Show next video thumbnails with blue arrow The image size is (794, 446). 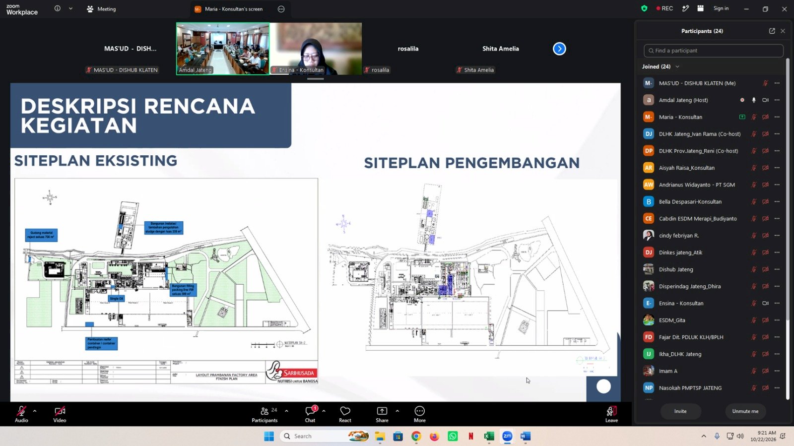[559, 49]
